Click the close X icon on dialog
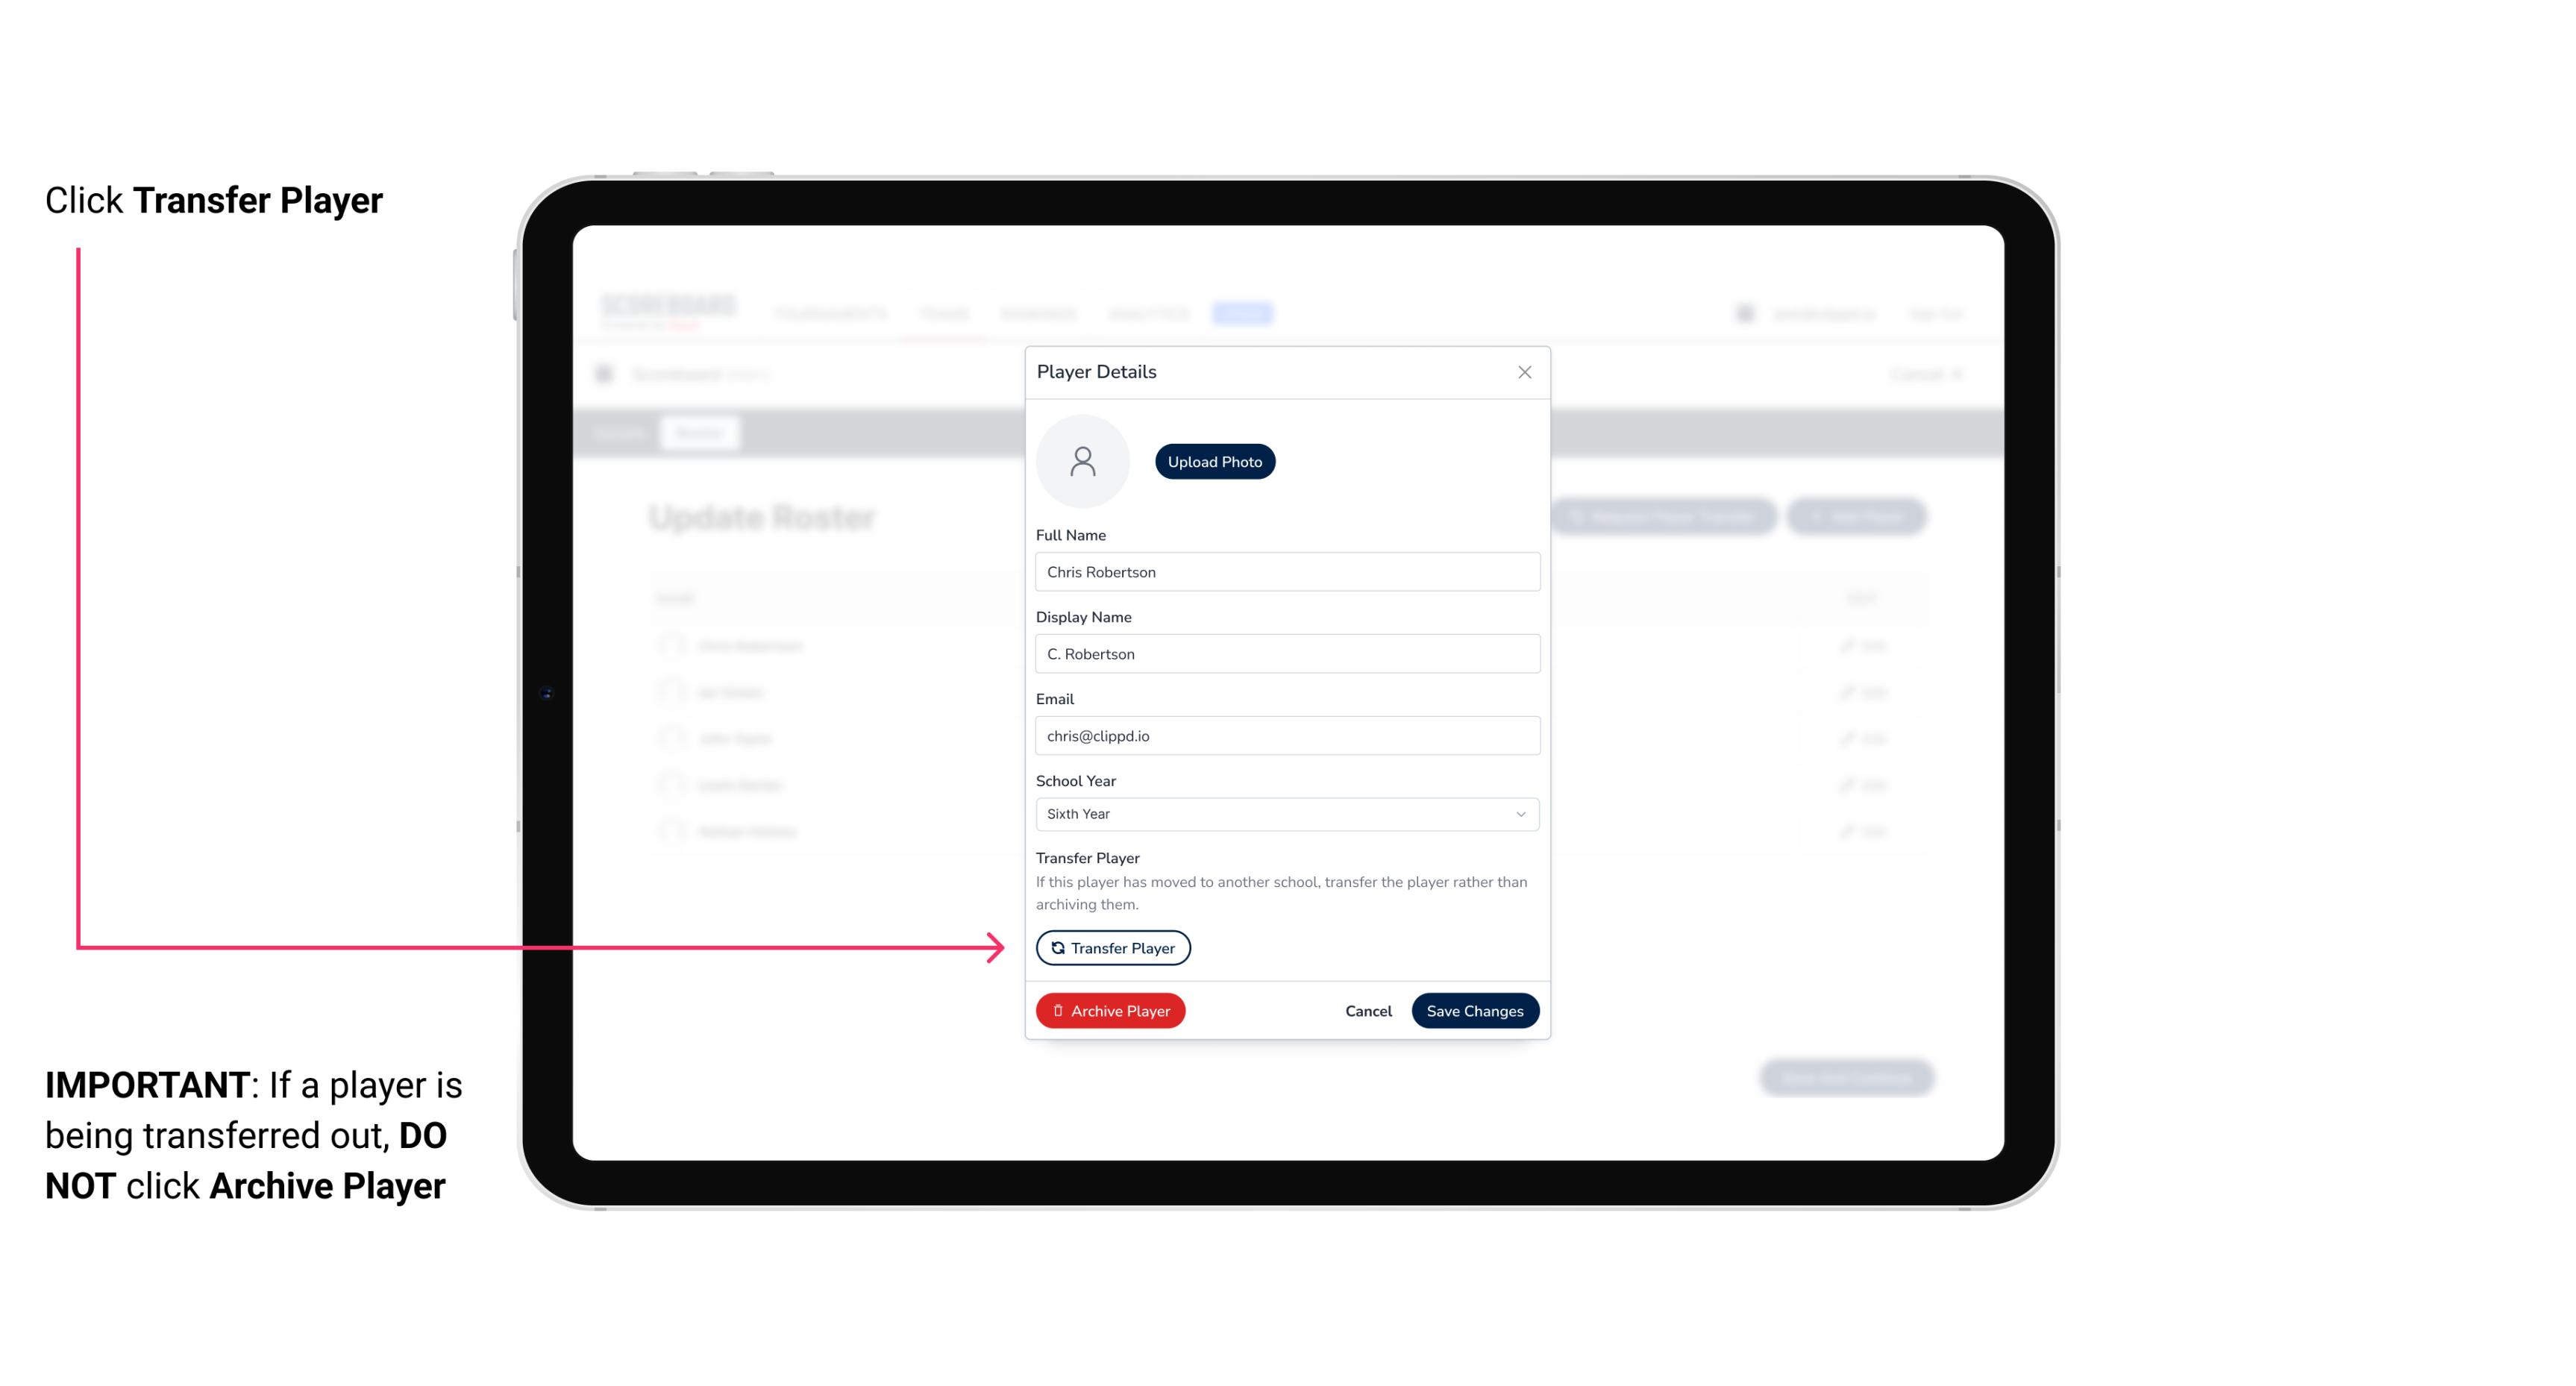The height and width of the screenshot is (1386, 2576). click(1524, 372)
